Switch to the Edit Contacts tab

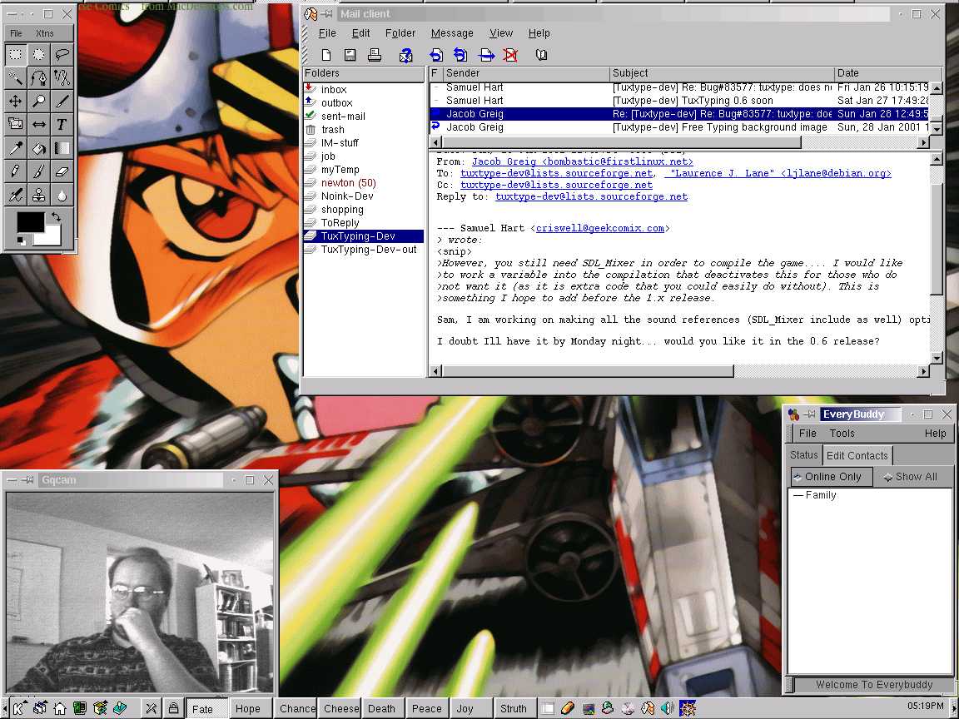pos(857,455)
